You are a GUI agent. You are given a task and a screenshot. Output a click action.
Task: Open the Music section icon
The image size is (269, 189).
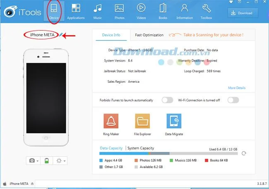[98, 8]
